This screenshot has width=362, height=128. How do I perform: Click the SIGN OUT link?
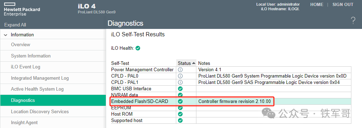(x=343, y=5)
